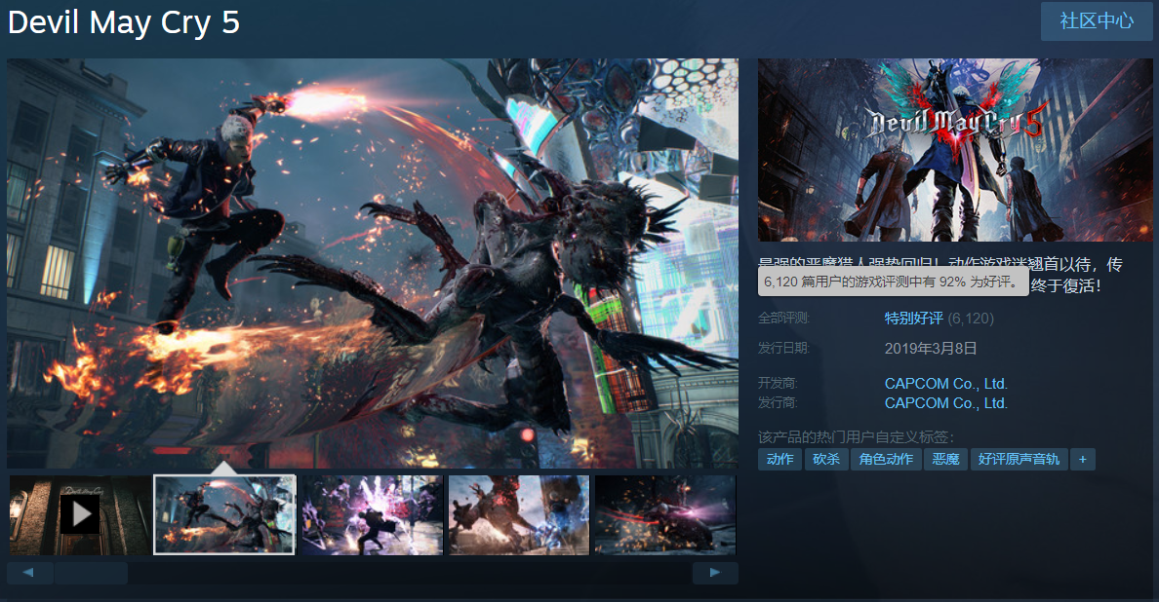This screenshot has width=1159, height=602.
Task: Select the third thumbnail with purple lightning
Action: [x=372, y=515]
